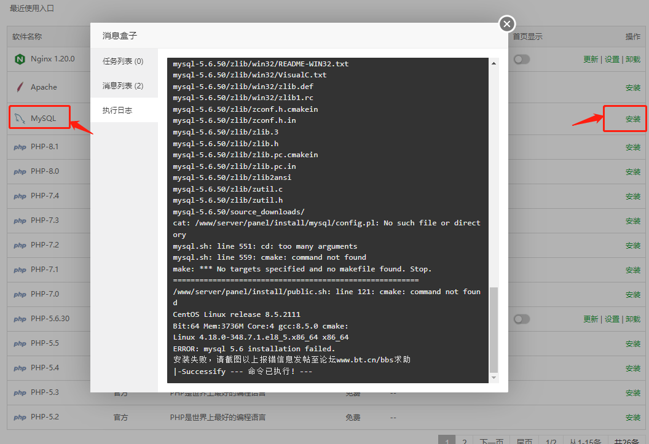Click the software name column header
This screenshot has width=649, height=444.
pyautogui.click(x=27, y=36)
